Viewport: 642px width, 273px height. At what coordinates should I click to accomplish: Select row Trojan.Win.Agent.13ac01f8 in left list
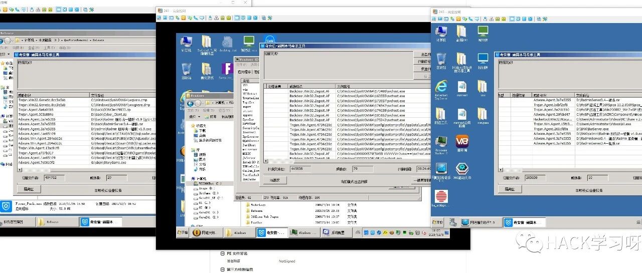coord(86,148)
